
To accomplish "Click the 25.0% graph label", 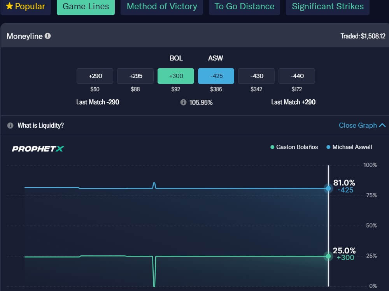I will pyautogui.click(x=344, y=250).
